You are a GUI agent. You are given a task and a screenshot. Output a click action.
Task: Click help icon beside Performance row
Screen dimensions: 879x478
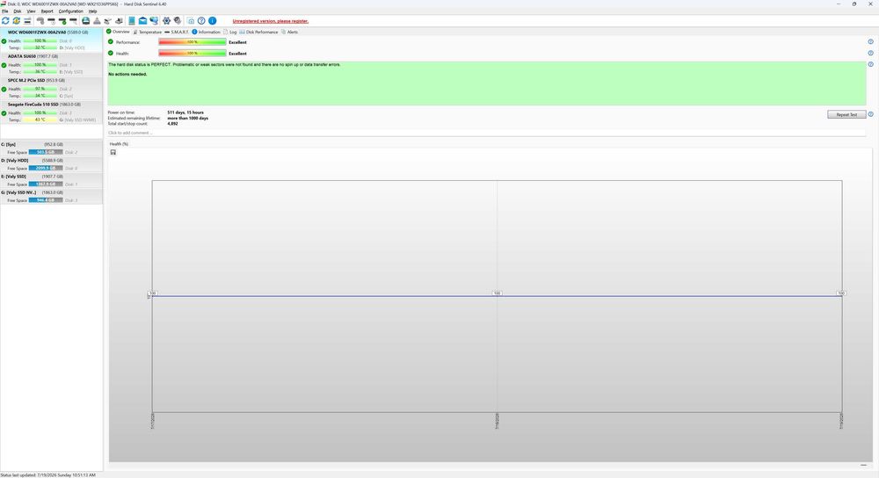coord(870,42)
